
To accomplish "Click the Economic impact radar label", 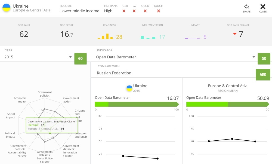I will pyautogui.click(x=20, y=100).
